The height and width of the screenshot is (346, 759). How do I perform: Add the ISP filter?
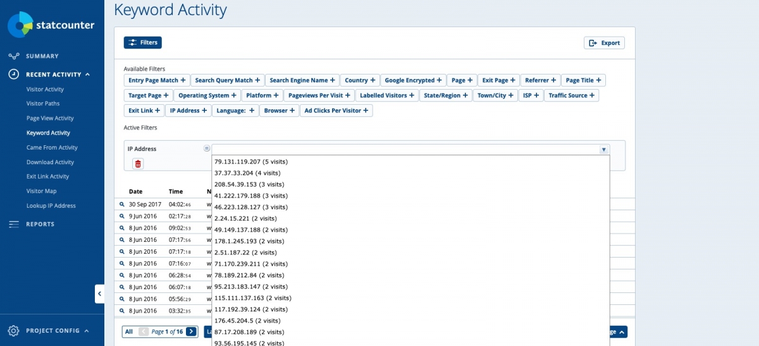pos(531,95)
